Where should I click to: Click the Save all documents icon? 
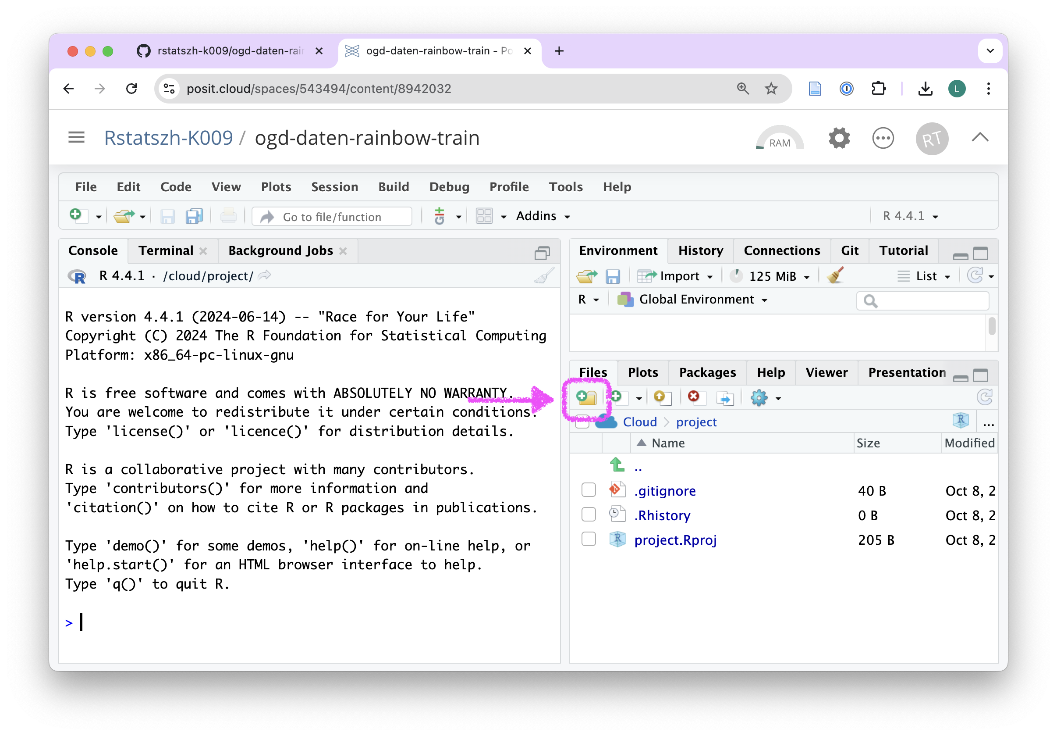coord(194,216)
